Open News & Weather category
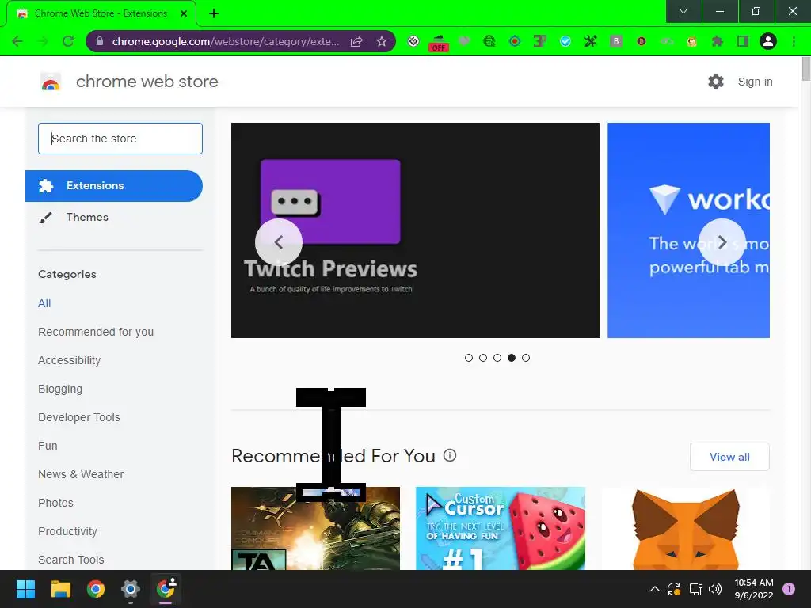 point(81,474)
